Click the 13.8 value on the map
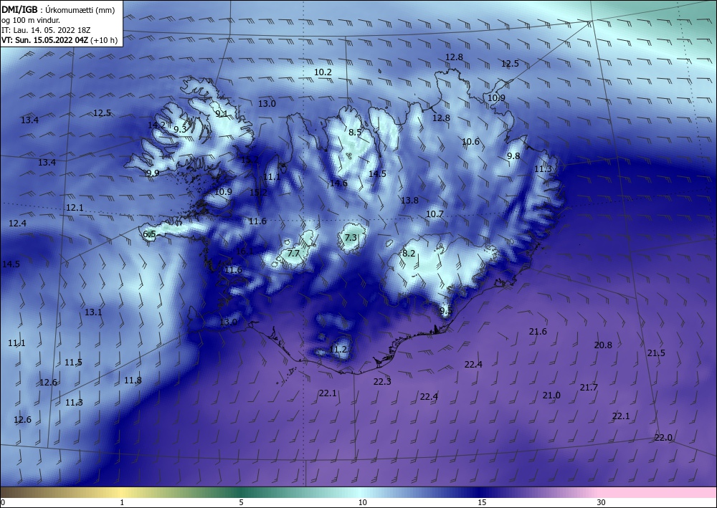 (409, 200)
